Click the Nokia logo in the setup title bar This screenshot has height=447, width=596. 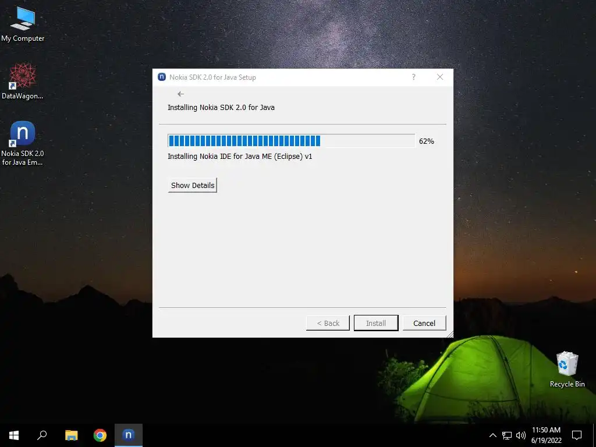coord(162,77)
